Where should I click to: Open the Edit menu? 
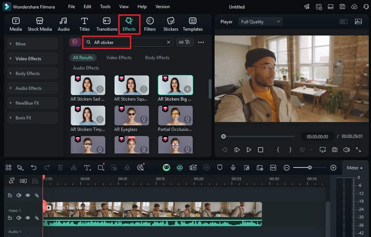[87, 6]
